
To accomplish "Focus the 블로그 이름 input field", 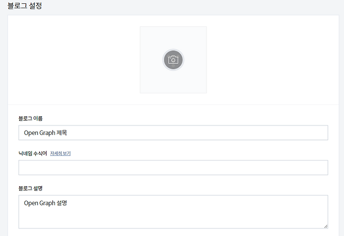I will [173, 133].
